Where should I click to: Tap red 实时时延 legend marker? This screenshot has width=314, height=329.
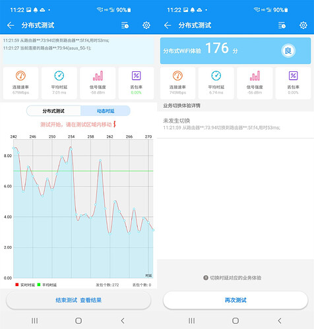pos(17,285)
